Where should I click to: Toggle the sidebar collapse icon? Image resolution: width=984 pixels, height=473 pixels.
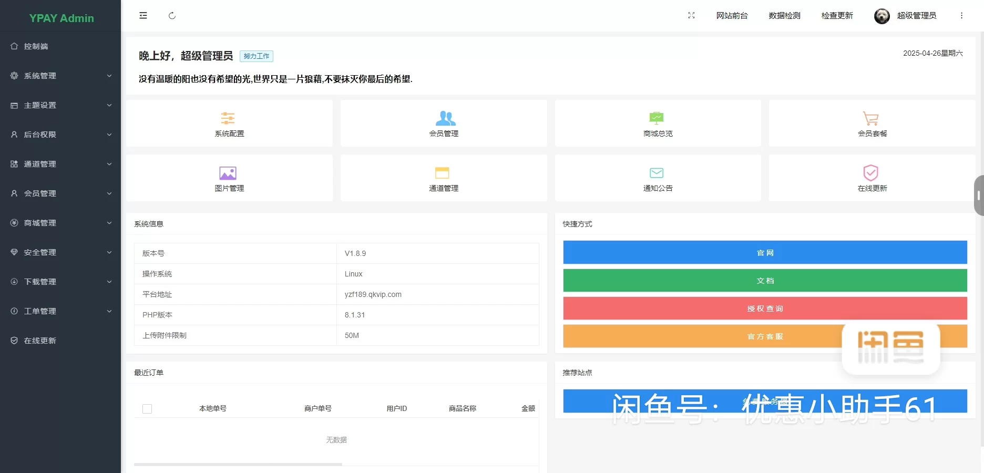143,15
